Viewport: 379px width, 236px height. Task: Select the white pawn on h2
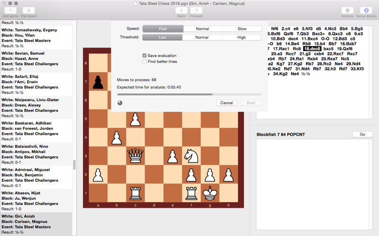point(228,175)
